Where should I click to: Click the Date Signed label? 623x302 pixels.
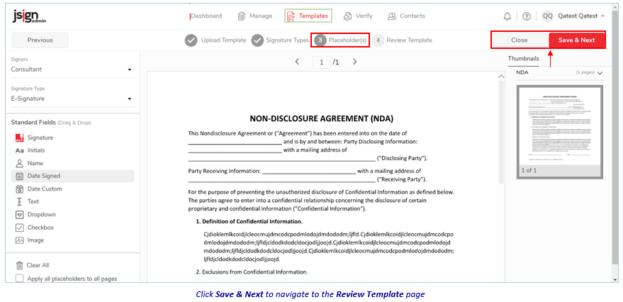44,176
